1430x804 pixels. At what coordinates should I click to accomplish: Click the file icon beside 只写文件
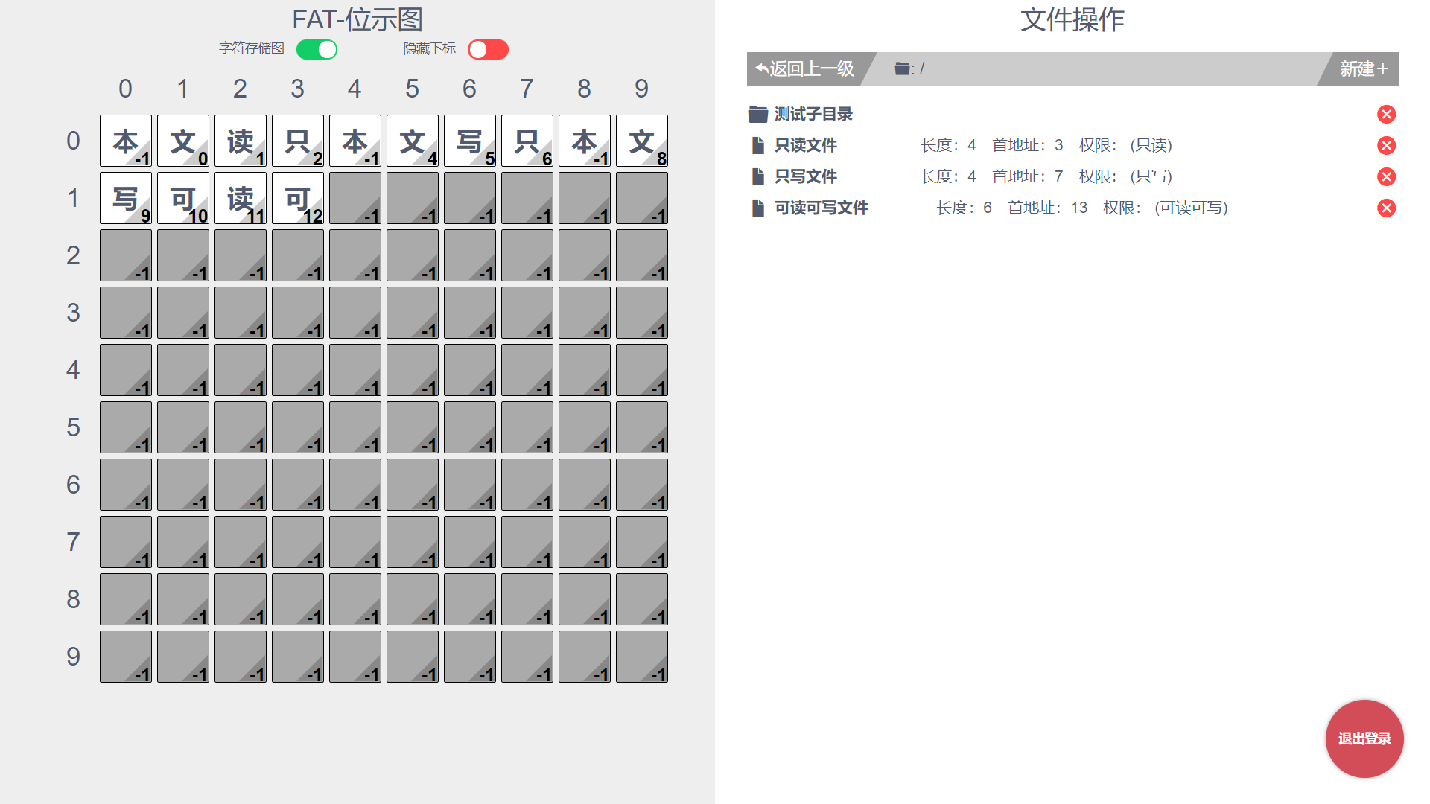click(x=757, y=176)
